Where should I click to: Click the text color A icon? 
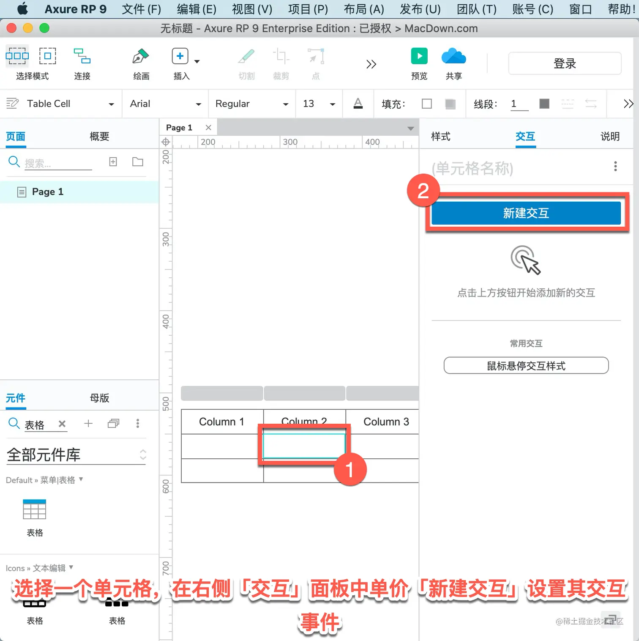pyautogui.click(x=358, y=104)
